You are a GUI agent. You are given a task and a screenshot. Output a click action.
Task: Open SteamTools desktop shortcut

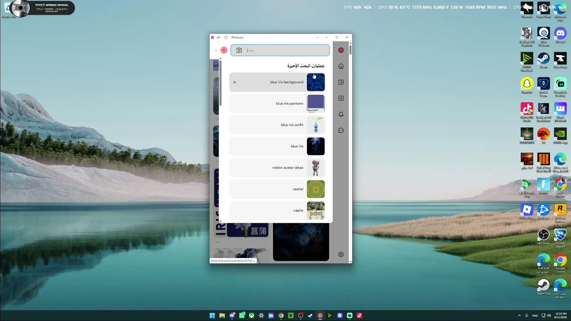(x=543, y=287)
